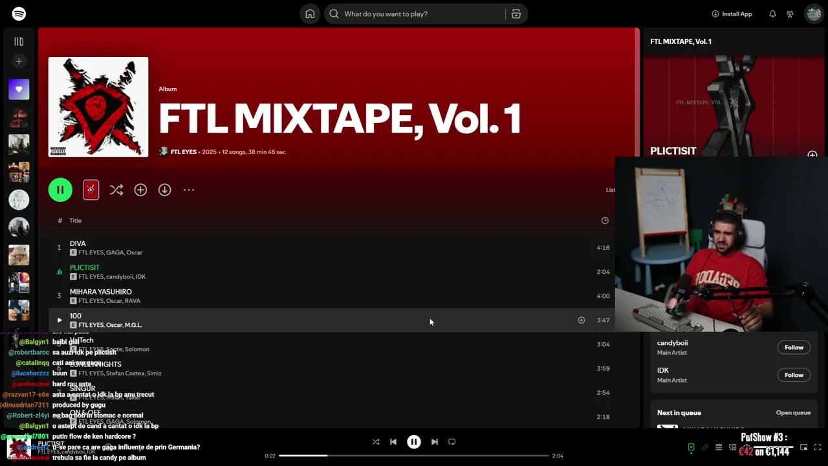Click Open queue link
The width and height of the screenshot is (828, 466).
pos(793,413)
